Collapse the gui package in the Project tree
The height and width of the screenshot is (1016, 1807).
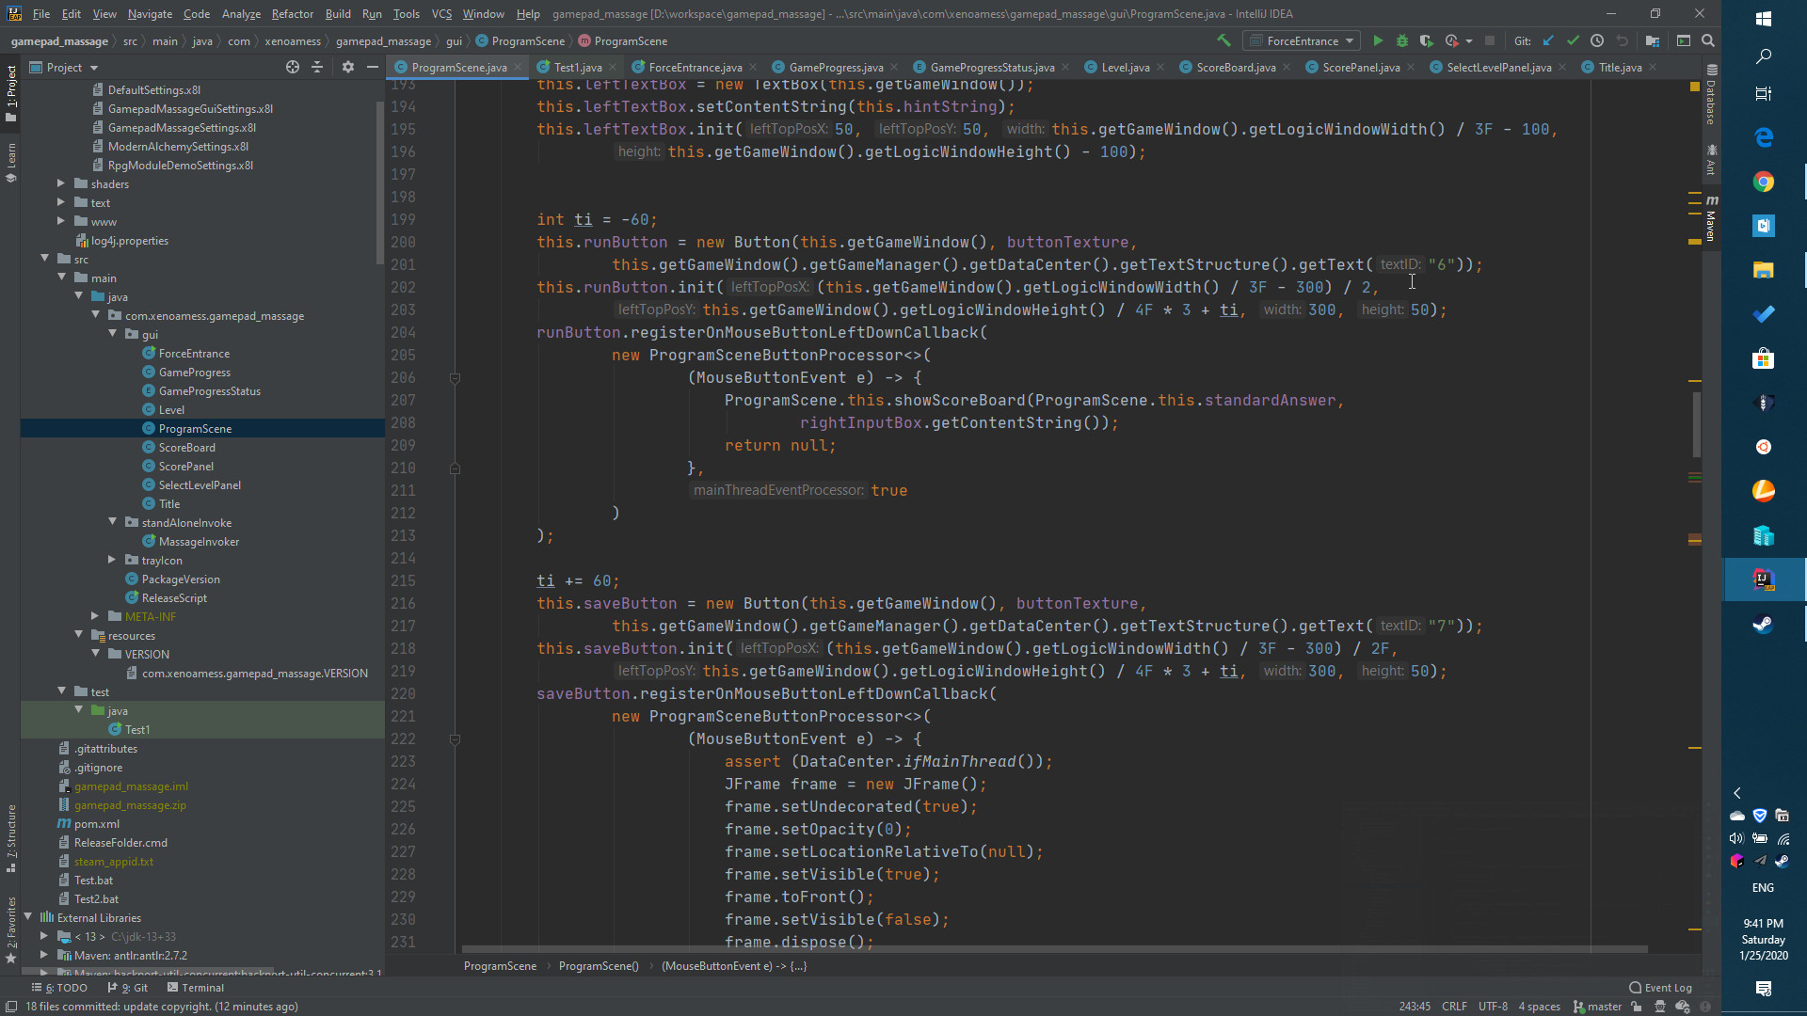point(112,334)
